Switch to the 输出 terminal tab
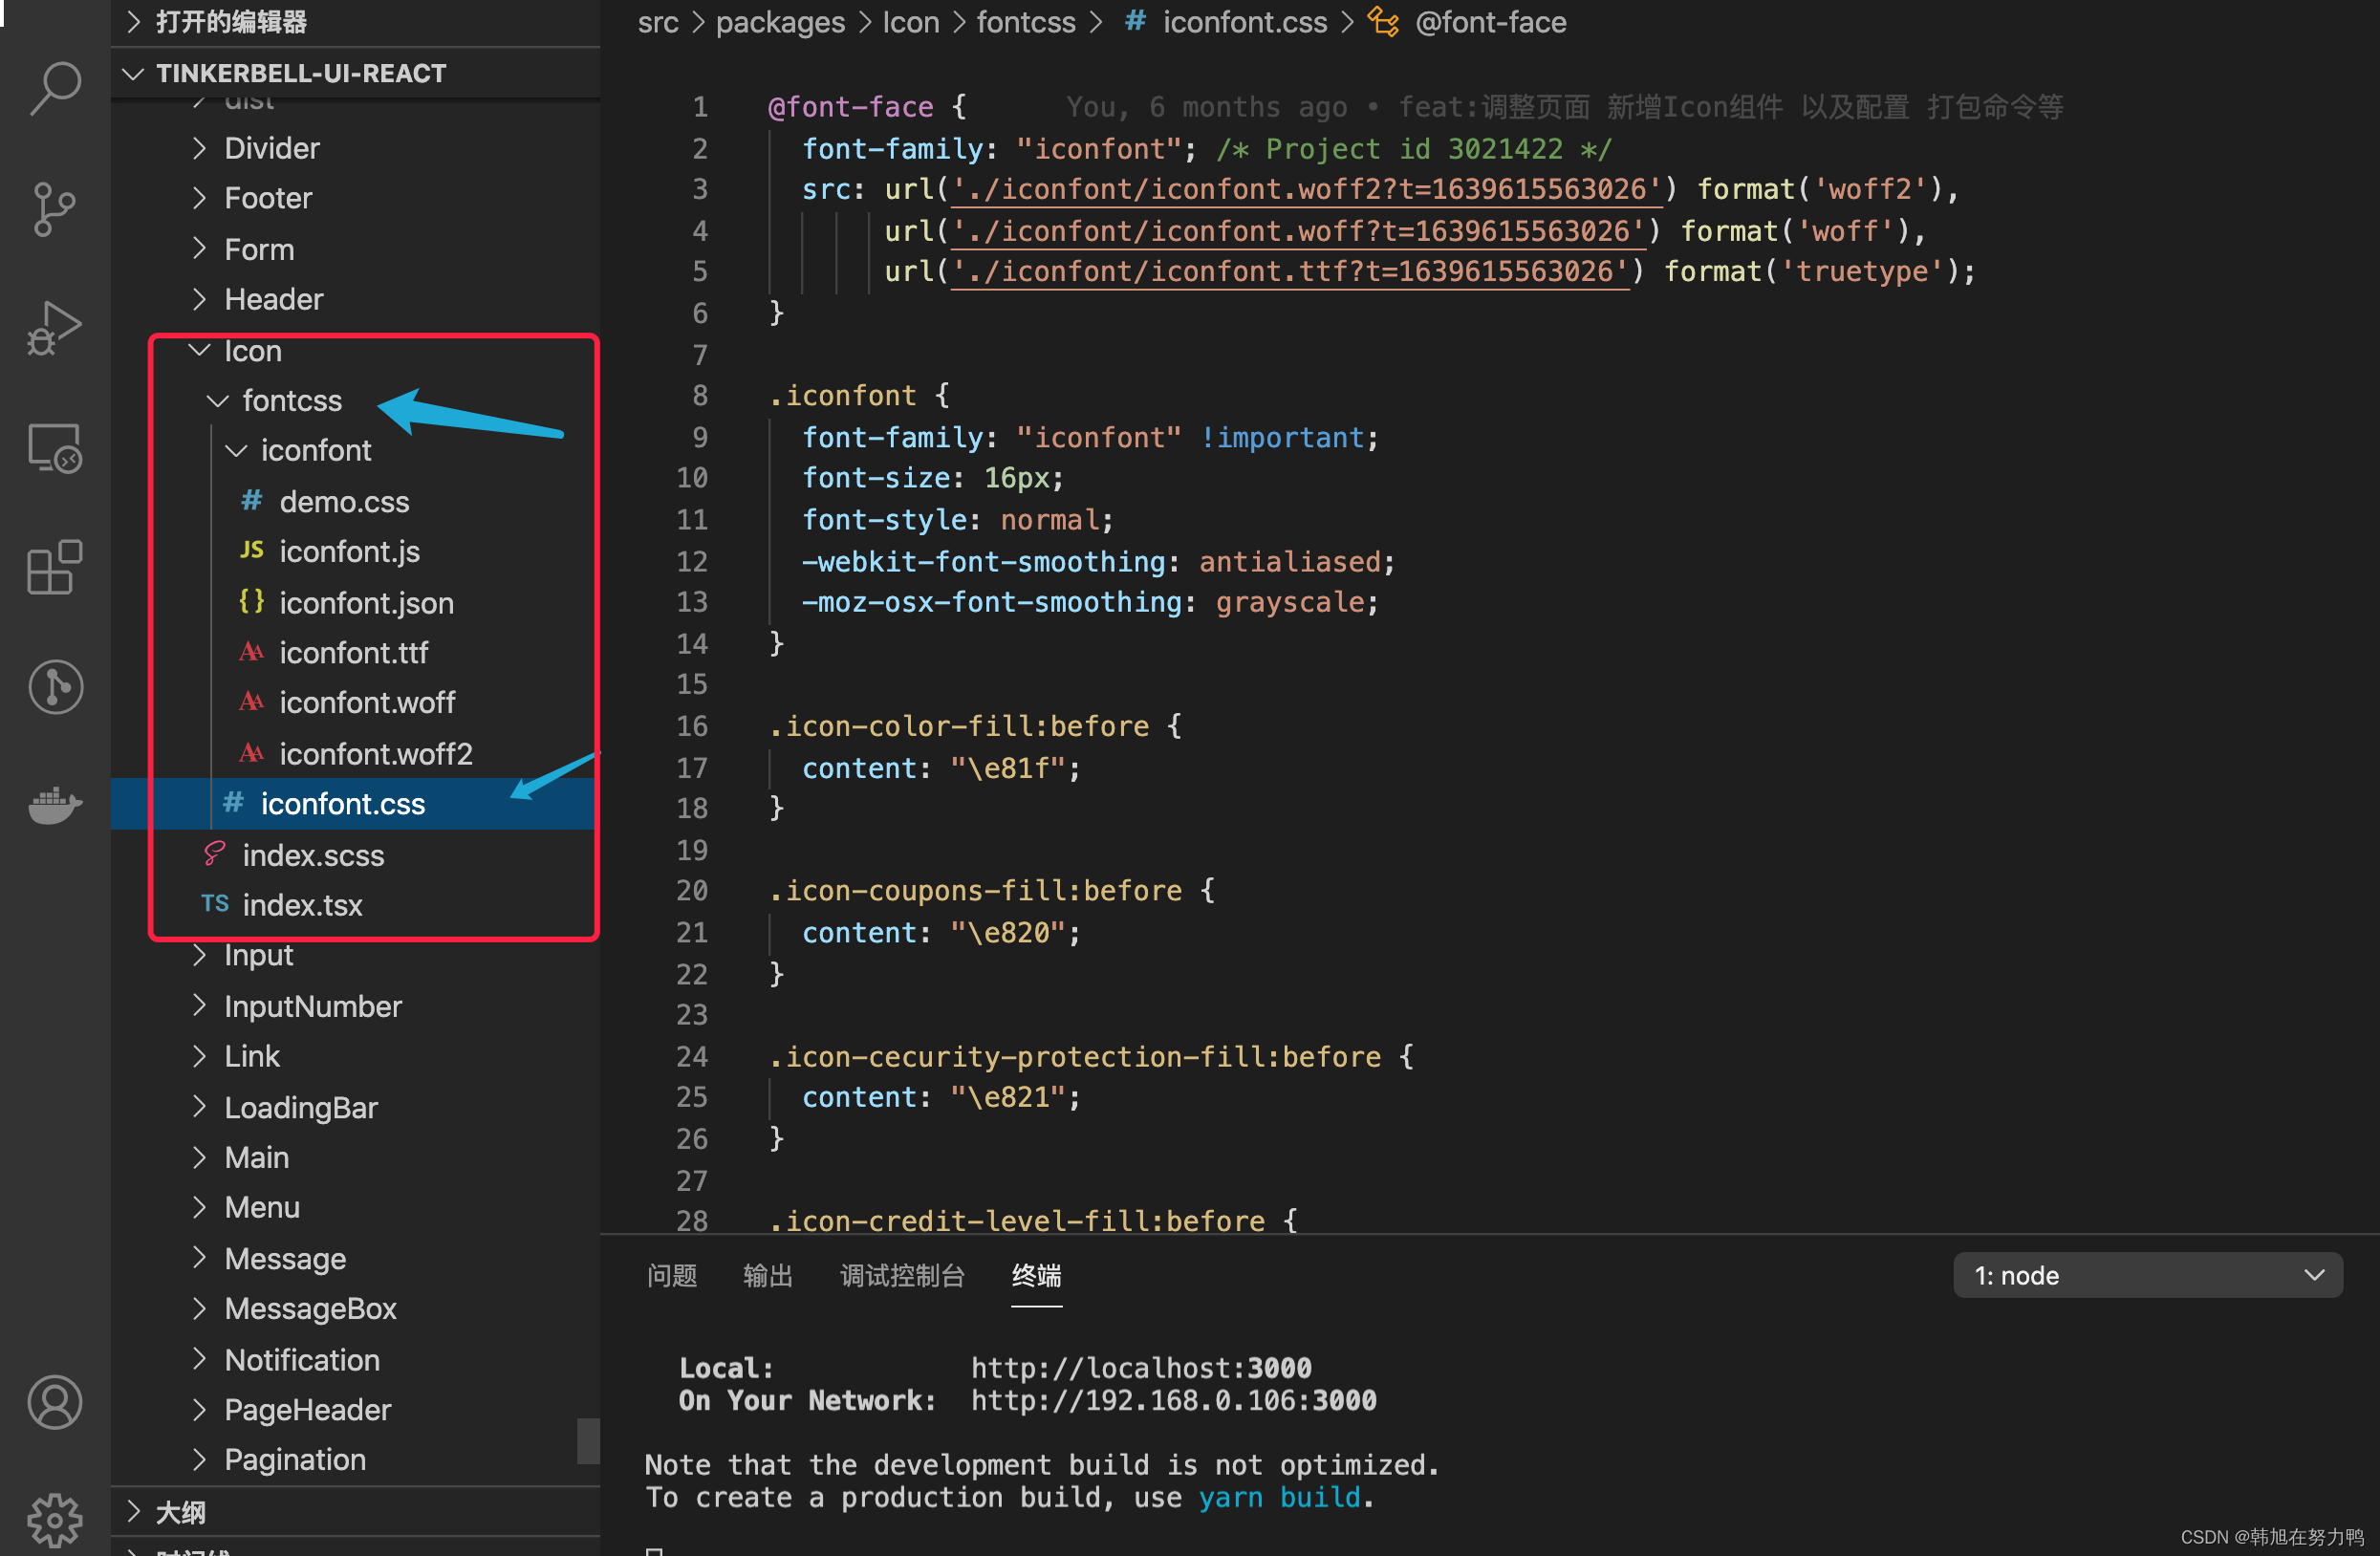This screenshot has width=2380, height=1556. pos(767,1275)
